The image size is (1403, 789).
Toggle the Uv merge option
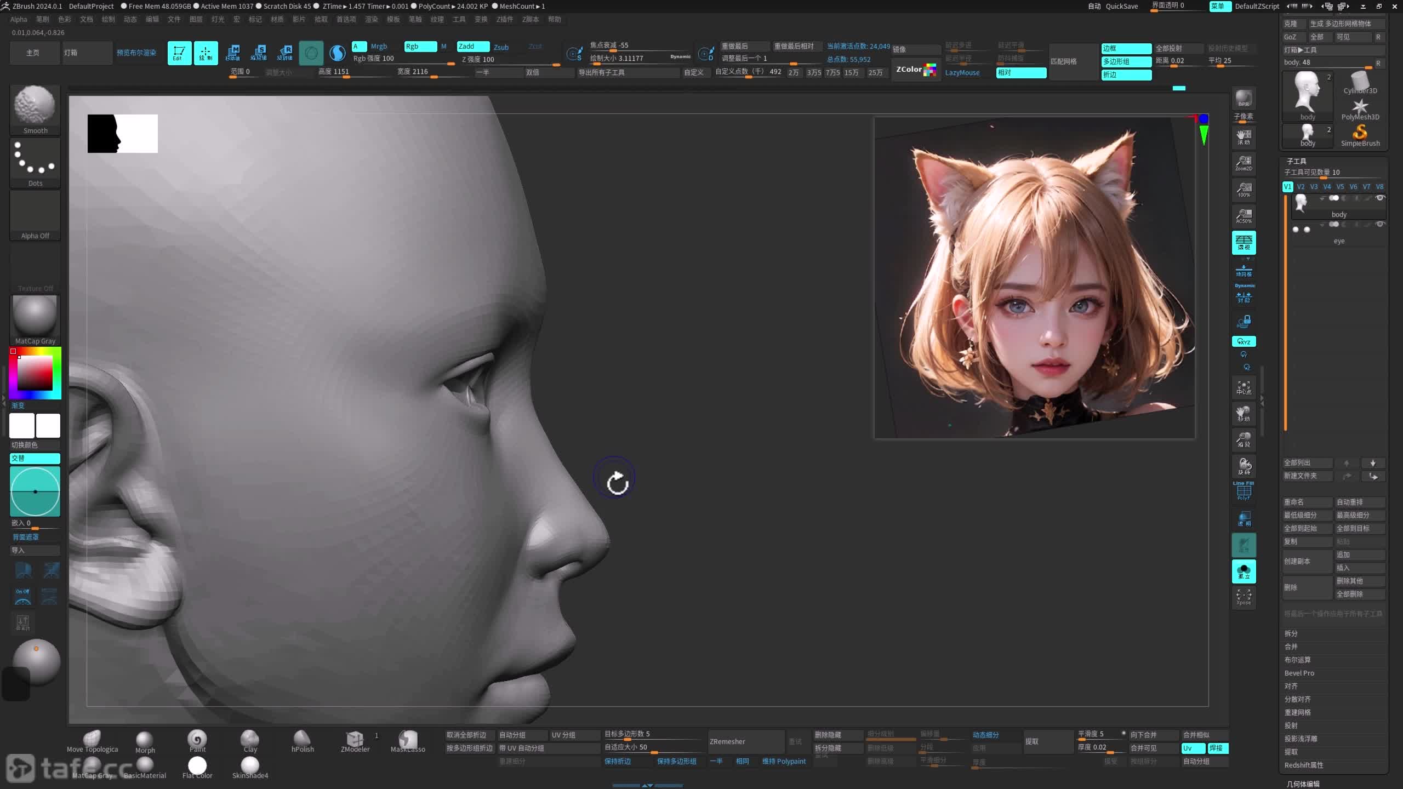tap(1193, 748)
